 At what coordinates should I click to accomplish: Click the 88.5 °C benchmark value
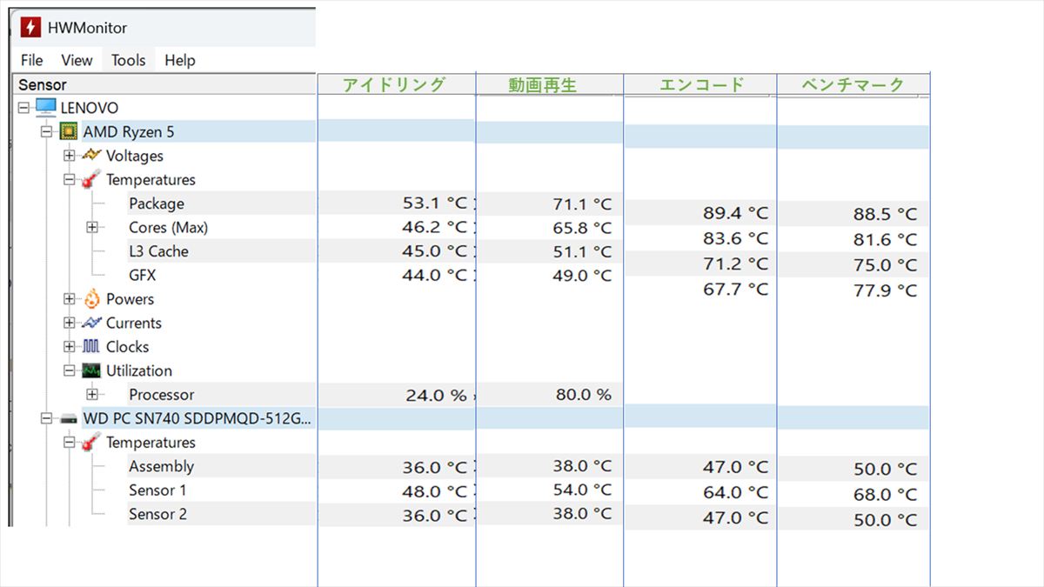tap(885, 214)
